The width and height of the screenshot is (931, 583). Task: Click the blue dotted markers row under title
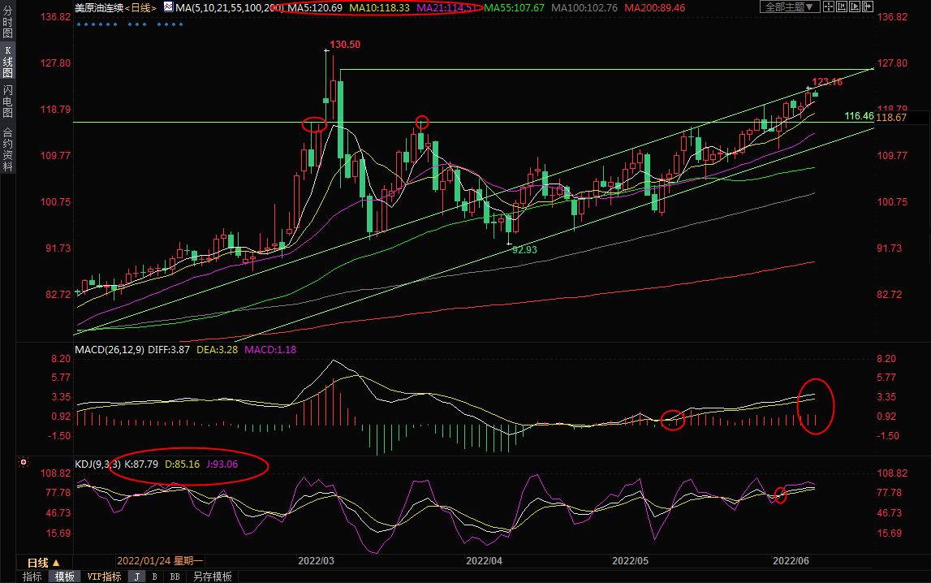tap(130, 24)
